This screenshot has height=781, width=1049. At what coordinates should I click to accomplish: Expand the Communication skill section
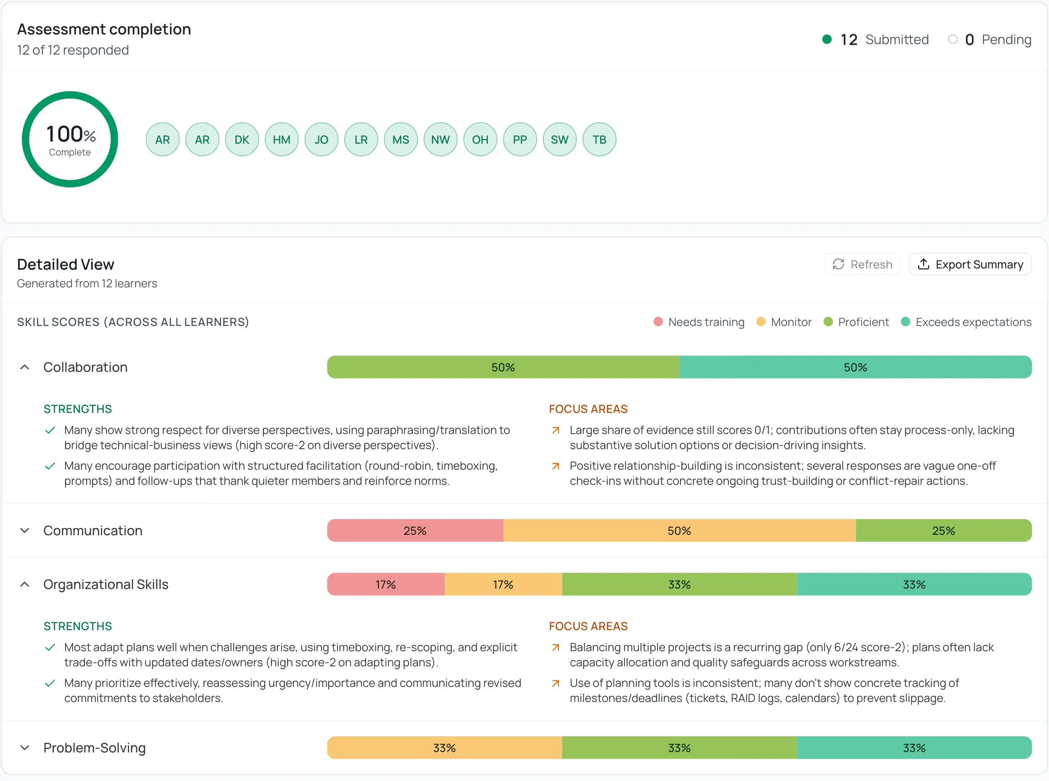point(25,531)
